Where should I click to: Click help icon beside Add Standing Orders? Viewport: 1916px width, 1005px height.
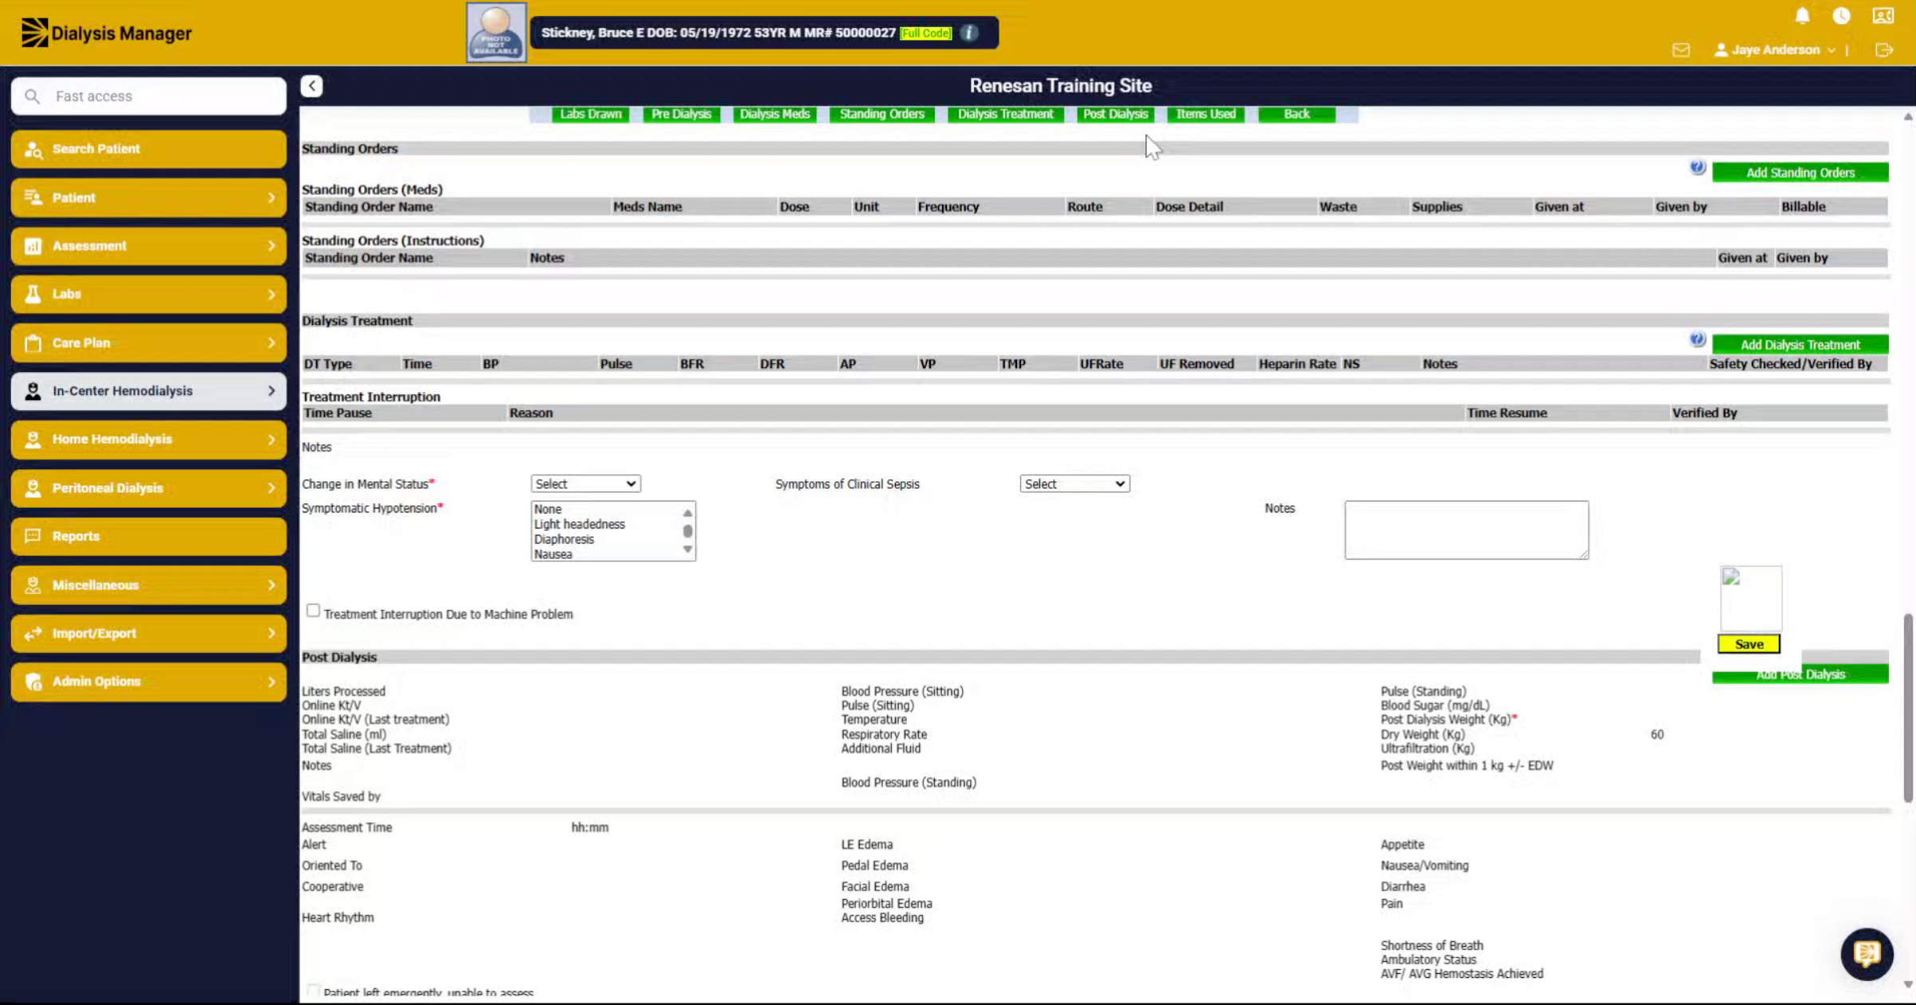[1697, 168]
